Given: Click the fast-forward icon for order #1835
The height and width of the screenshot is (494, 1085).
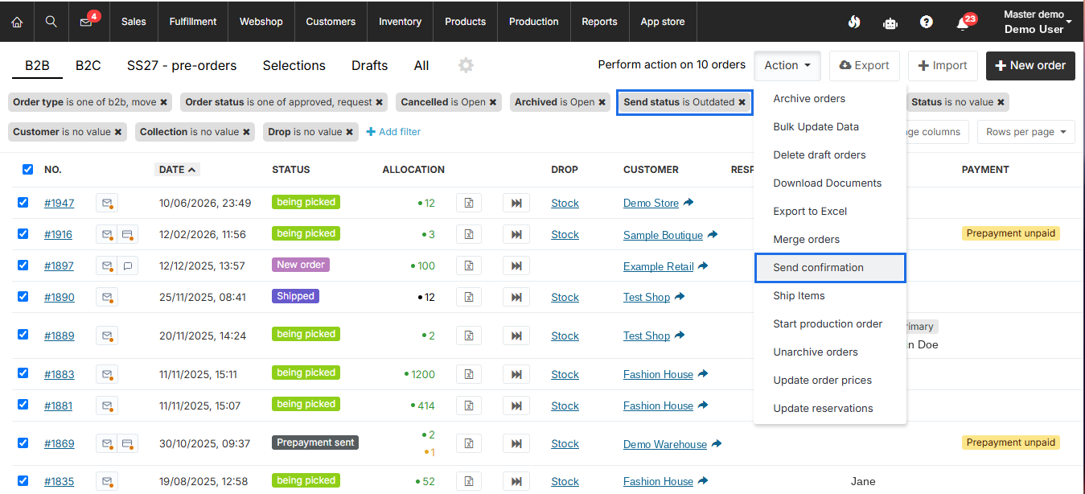Looking at the screenshot, I should (x=516, y=481).
